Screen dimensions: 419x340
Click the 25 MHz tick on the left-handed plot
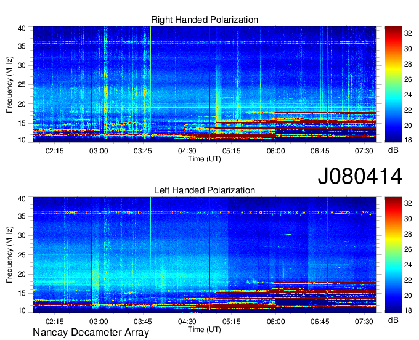pos(22,255)
